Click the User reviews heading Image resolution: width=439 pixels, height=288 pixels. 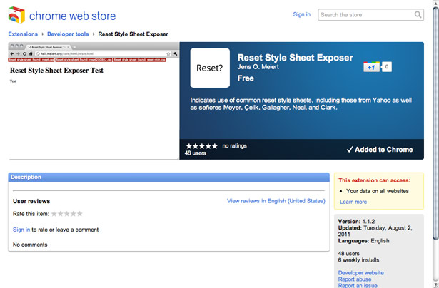click(31, 201)
